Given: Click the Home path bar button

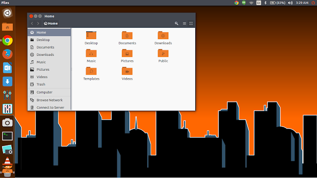Looking at the screenshot, I should 51,23.
